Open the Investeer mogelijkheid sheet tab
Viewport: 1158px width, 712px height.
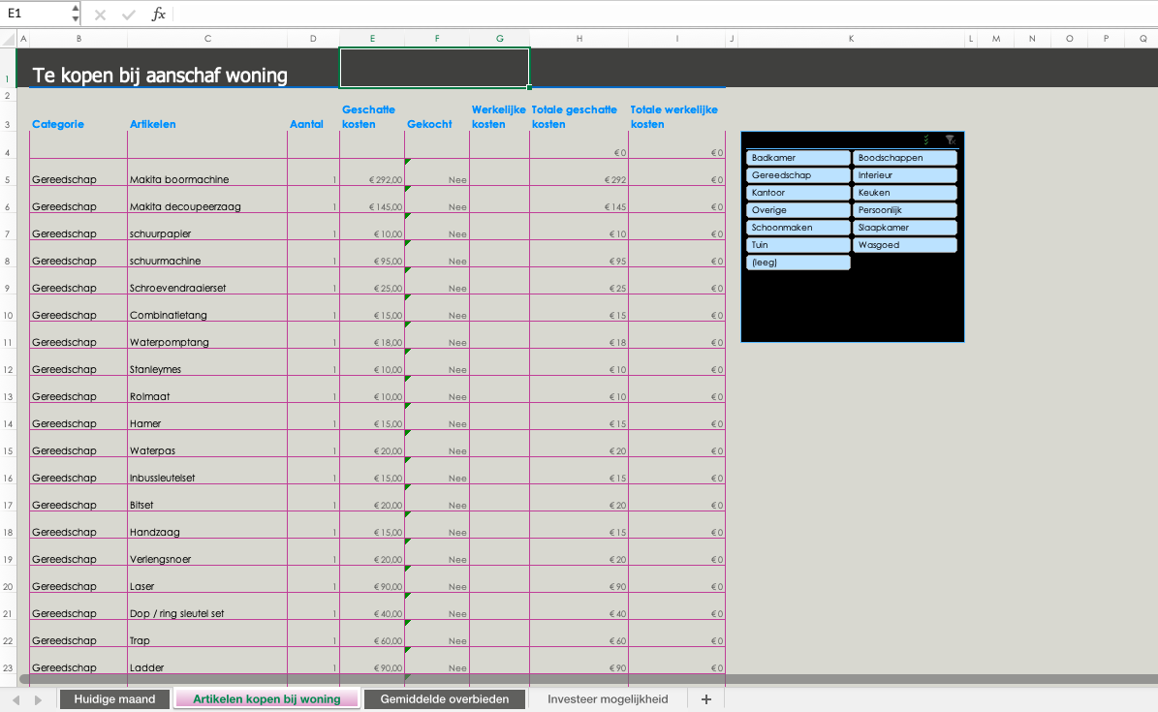point(608,698)
